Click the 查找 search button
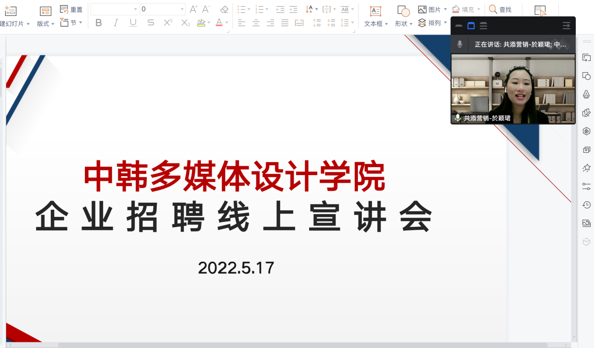 [x=500, y=9]
